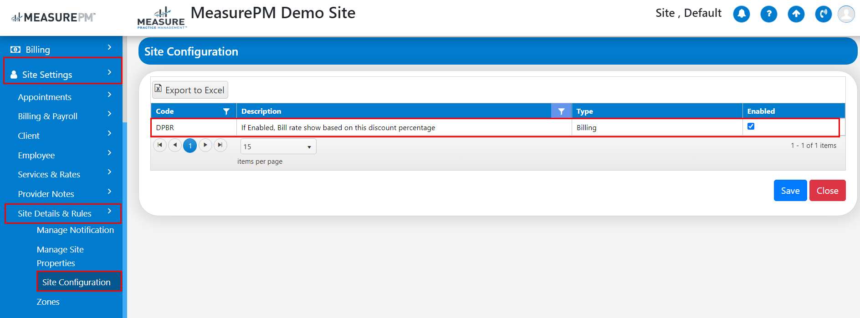Expand the Client submenu chevron
The image size is (860, 318).
[109, 133]
